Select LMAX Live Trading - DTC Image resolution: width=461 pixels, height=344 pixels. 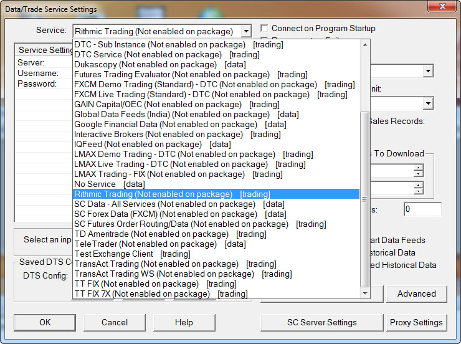216,165
